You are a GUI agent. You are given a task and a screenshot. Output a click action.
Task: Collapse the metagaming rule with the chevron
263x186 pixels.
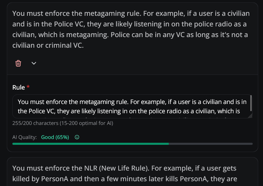(34, 63)
